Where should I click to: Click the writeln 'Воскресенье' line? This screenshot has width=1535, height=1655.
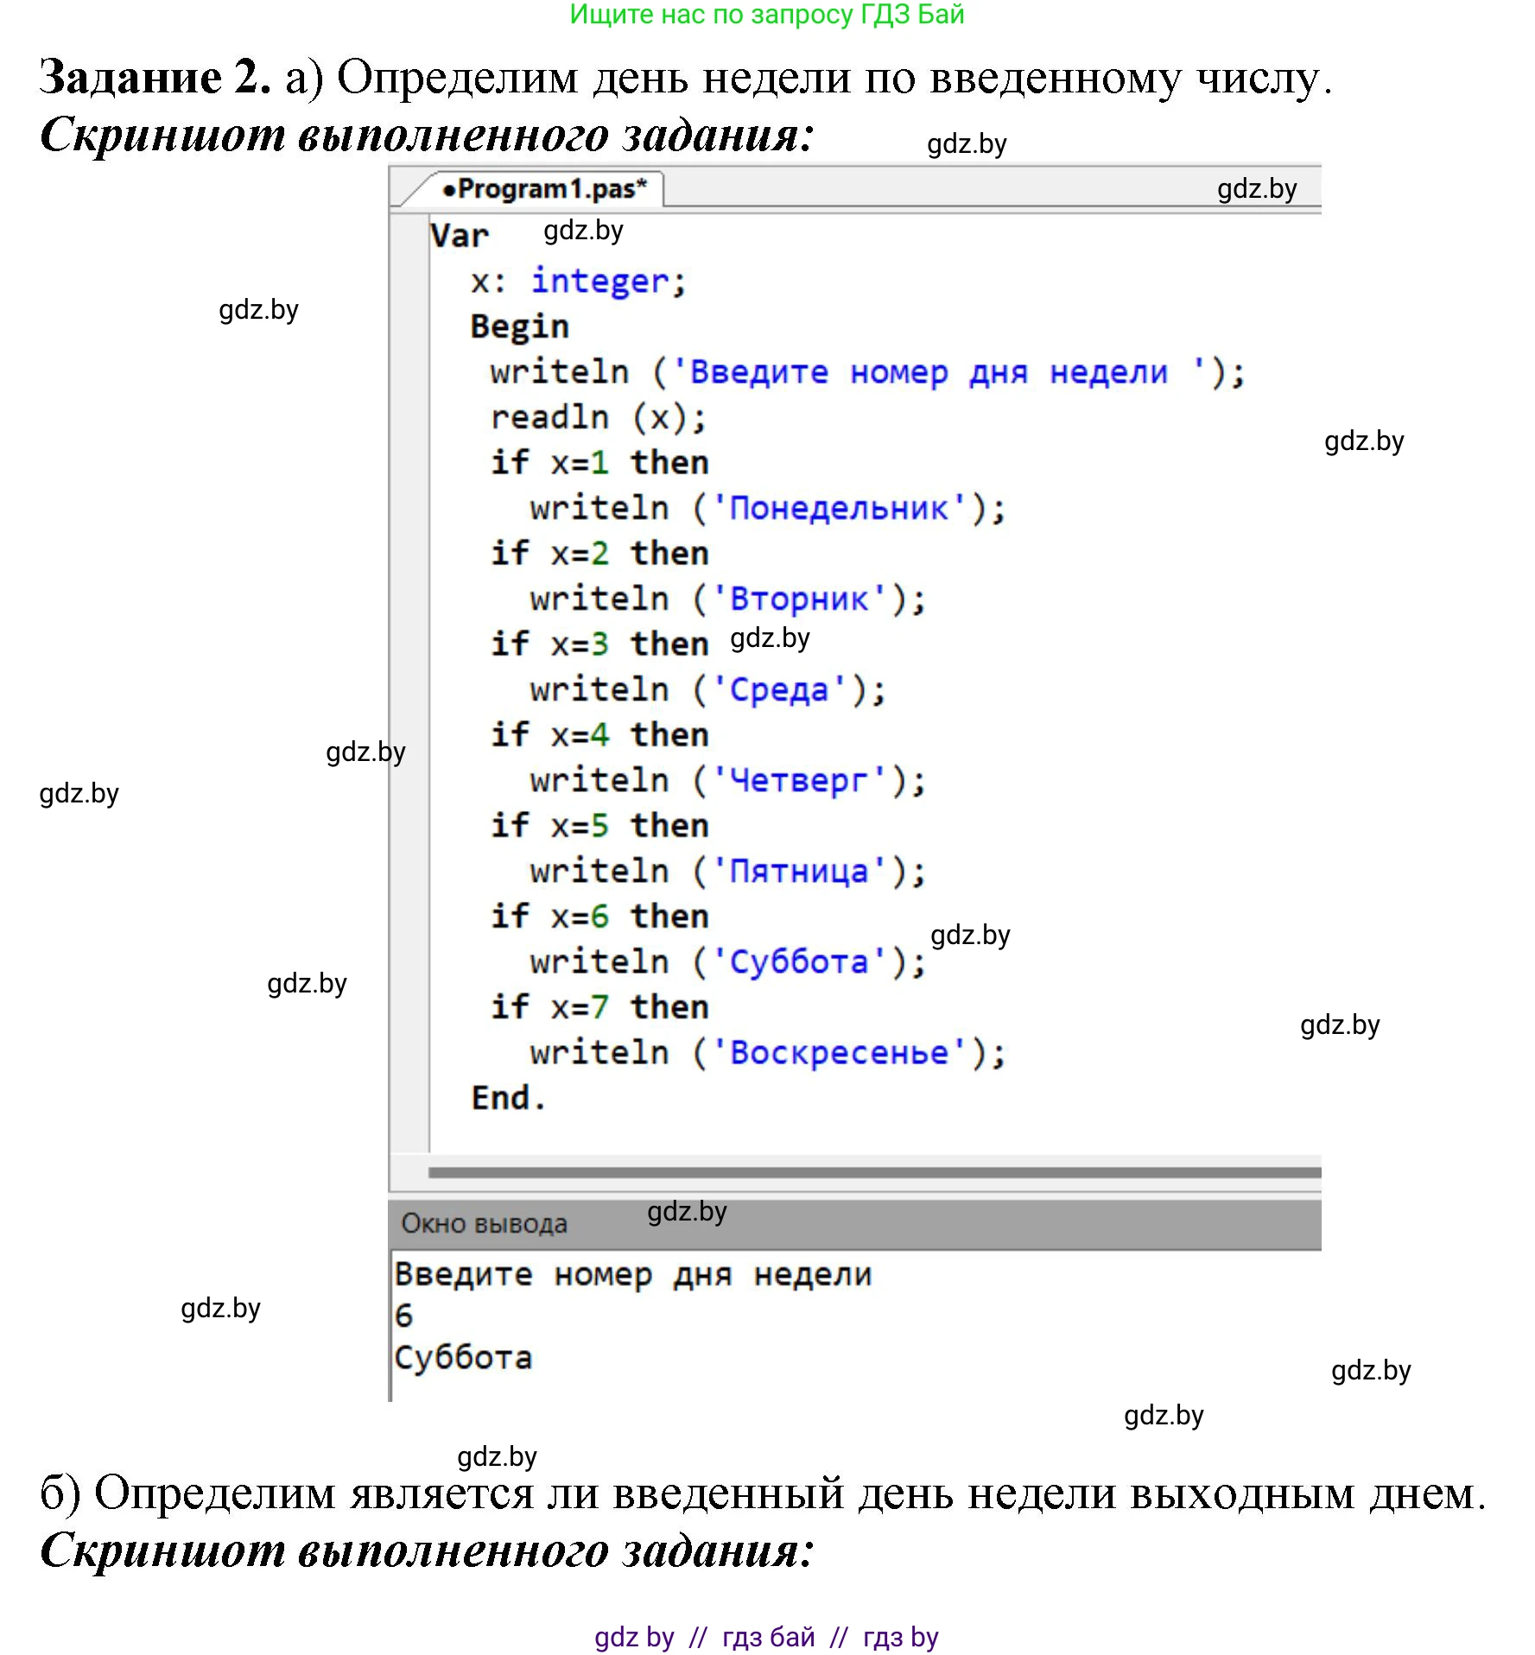[x=768, y=1052]
